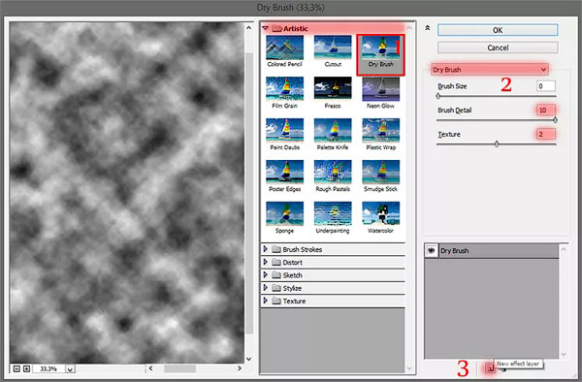The width and height of the screenshot is (582, 382).
Task: Select the Rough Pastels filter thumbnail
Action: (x=333, y=172)
